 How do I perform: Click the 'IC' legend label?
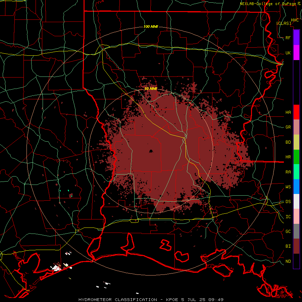point(288,217)
